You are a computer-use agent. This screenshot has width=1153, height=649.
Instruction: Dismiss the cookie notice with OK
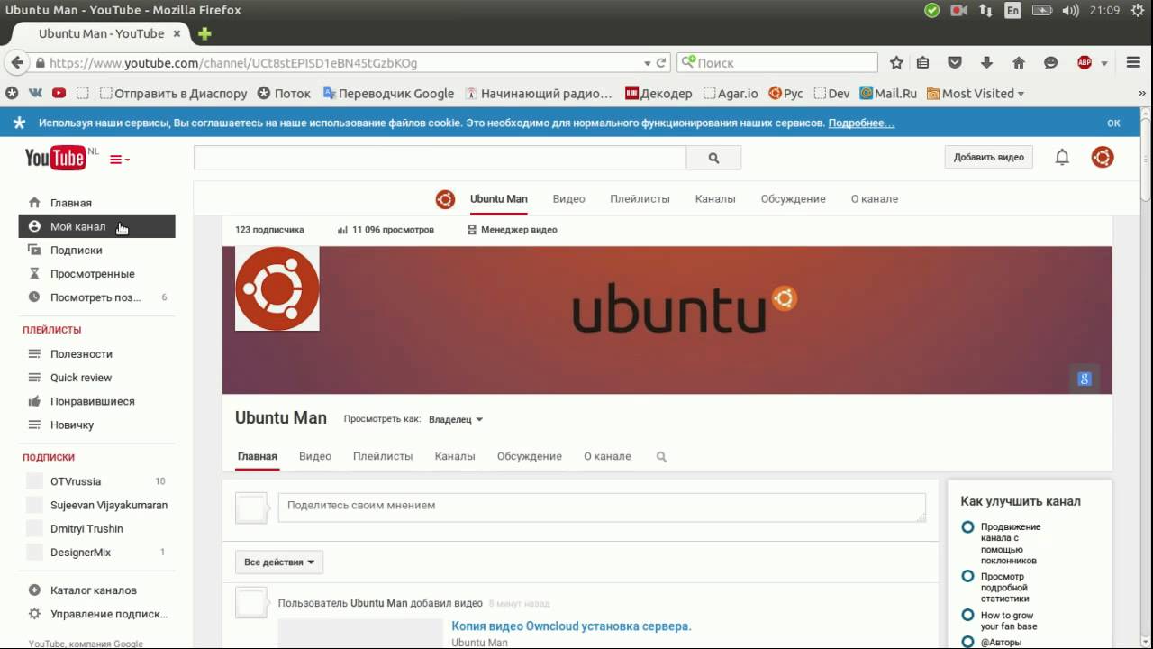pyautogui.click(x=1113, y=123)
